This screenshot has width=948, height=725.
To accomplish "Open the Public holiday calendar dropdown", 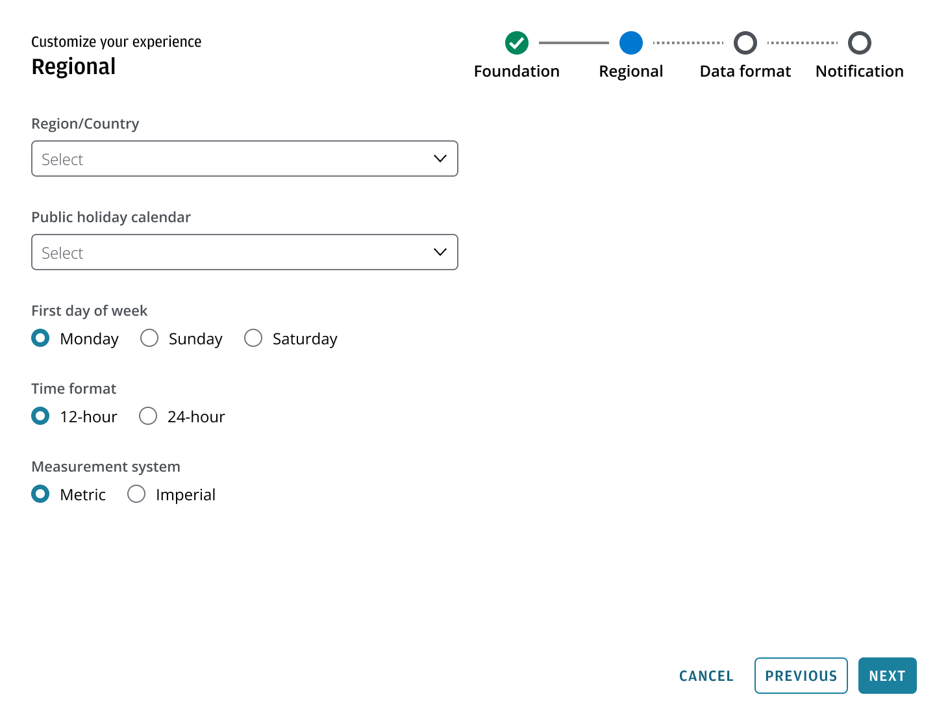I will pyautogui.click(x=245, y=252).
